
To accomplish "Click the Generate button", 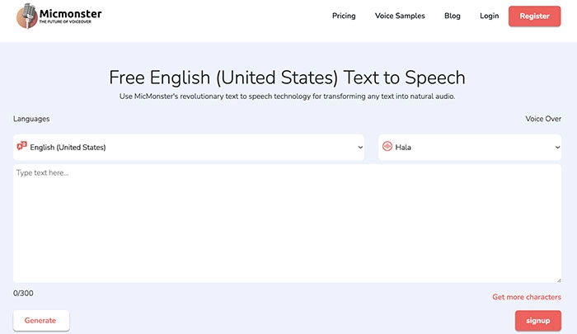I will (x=41, y=320).
